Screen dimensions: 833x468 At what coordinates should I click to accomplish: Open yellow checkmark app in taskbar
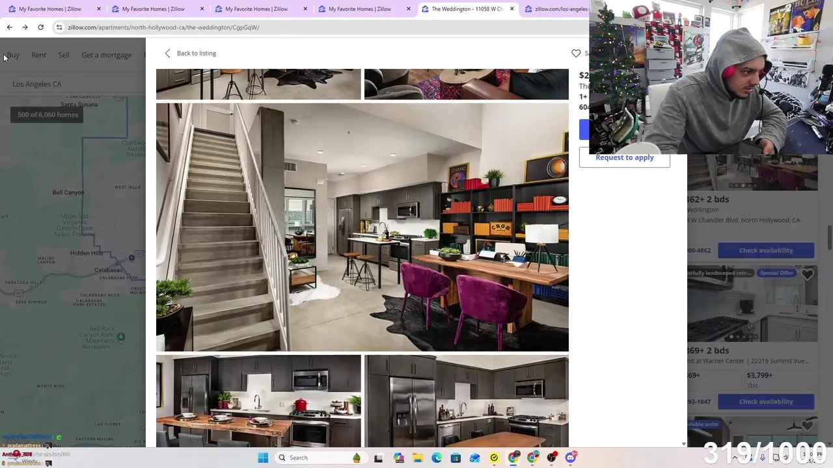click(x=494, y=458)
